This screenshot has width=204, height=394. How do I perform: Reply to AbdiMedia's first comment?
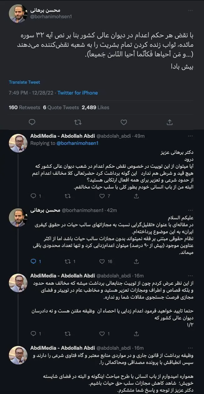click(x=34, y=196)
